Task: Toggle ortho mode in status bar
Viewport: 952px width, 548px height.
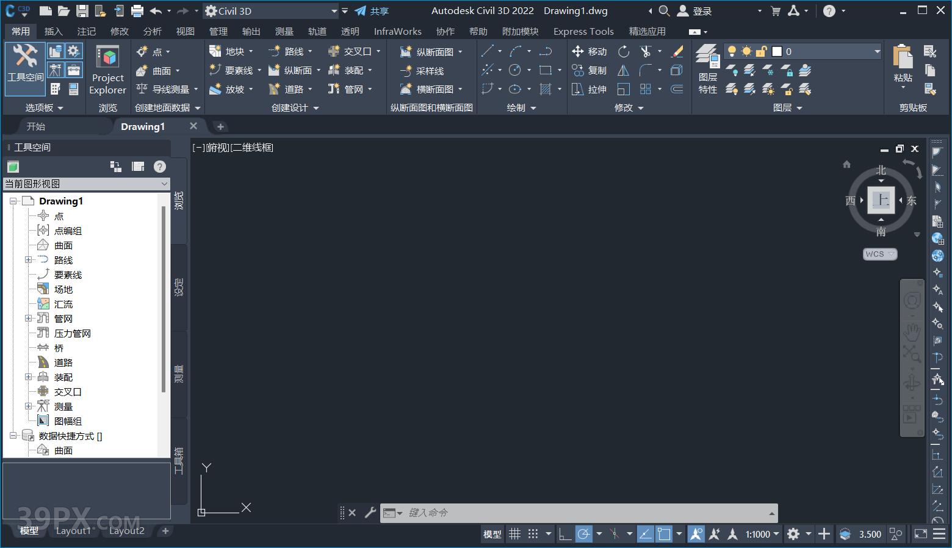Action: pyautogui.click(x=565, y=535)
